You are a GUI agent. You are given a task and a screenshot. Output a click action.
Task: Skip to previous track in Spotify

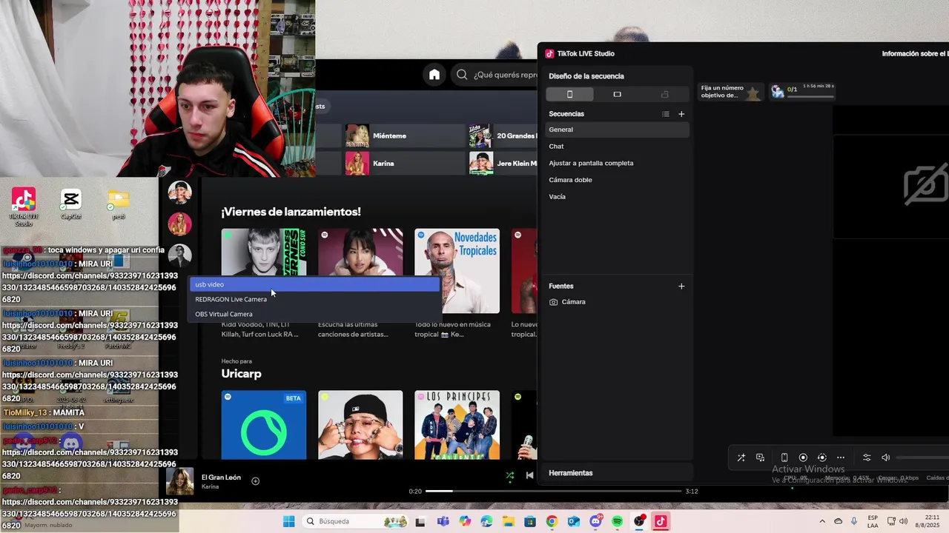point(529,475)
